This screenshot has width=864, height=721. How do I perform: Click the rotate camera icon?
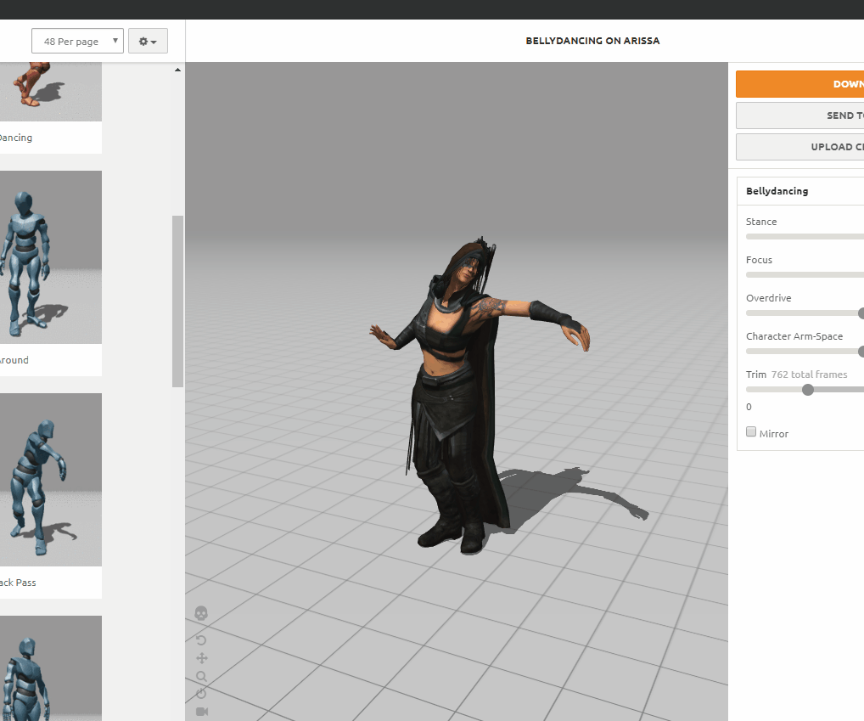(x=201, y=639)
